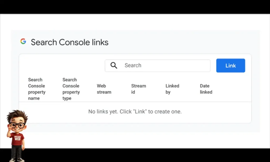270x162 pixels.
Task: Click the magnifying glass search icon
Action: click(114, 65)
